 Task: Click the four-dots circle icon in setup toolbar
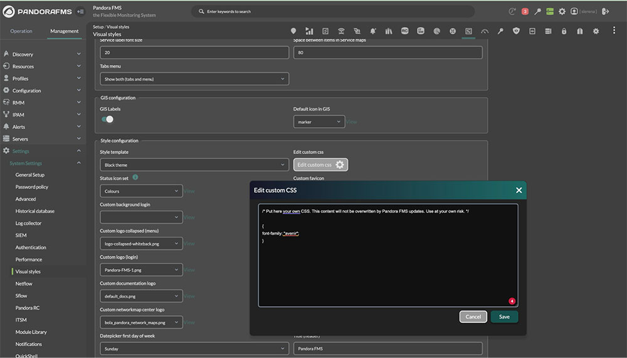(452, 31)
